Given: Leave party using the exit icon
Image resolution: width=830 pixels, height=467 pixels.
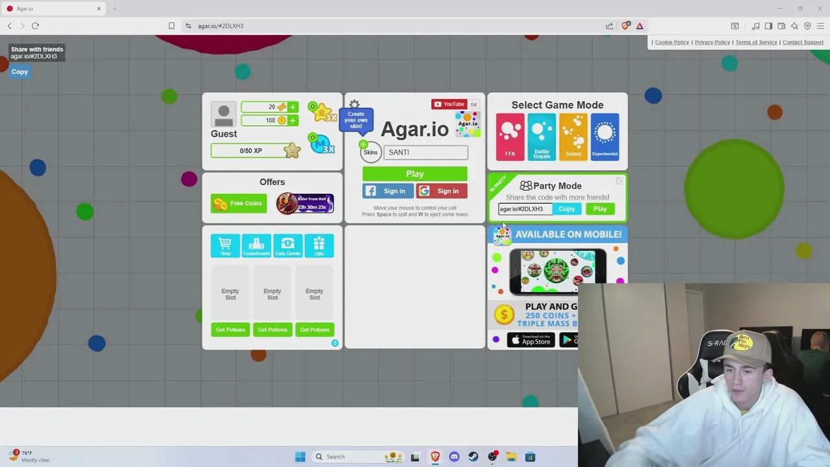Looking at the screenshot, I should (x=619, y=182).
